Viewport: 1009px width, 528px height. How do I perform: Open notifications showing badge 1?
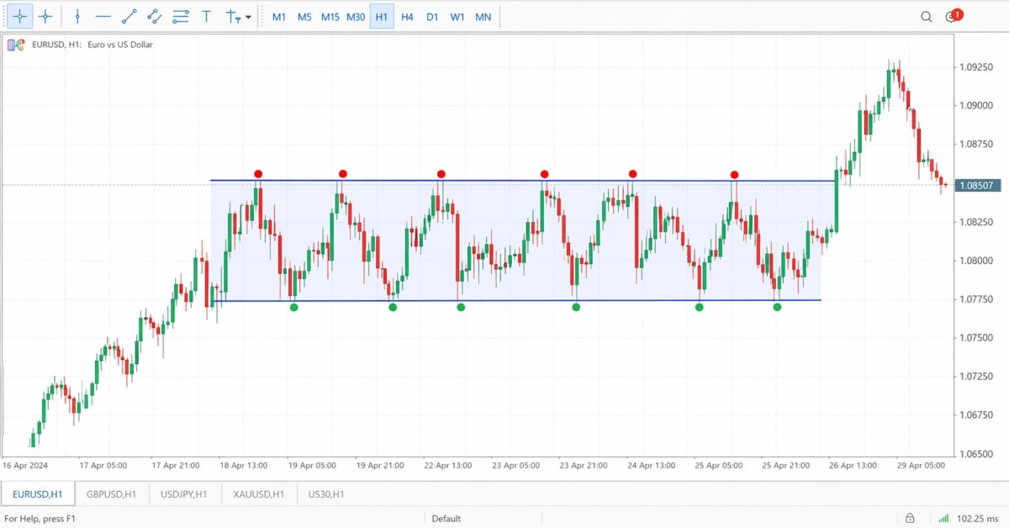[953, 16]
